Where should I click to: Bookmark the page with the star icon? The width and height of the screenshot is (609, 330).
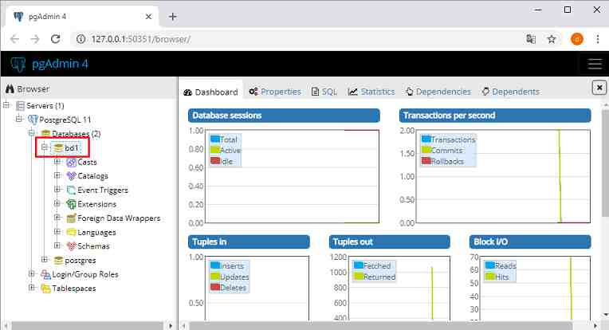point(552,39)
